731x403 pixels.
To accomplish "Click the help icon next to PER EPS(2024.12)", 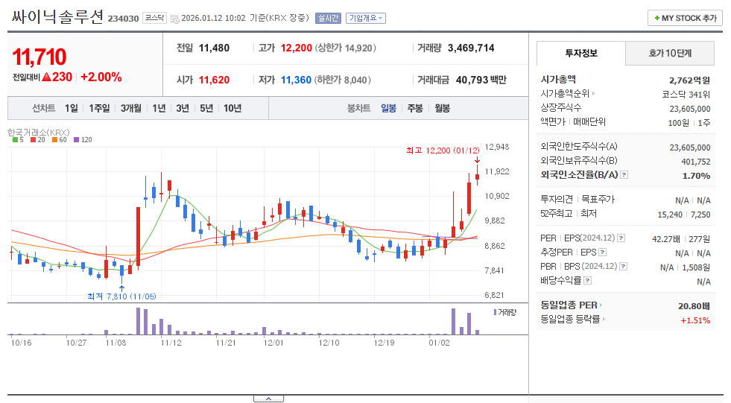I will click(x=621, y=238).
